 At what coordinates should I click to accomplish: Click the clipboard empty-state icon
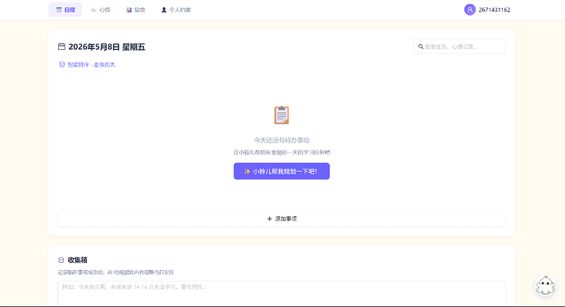(282, 115)
